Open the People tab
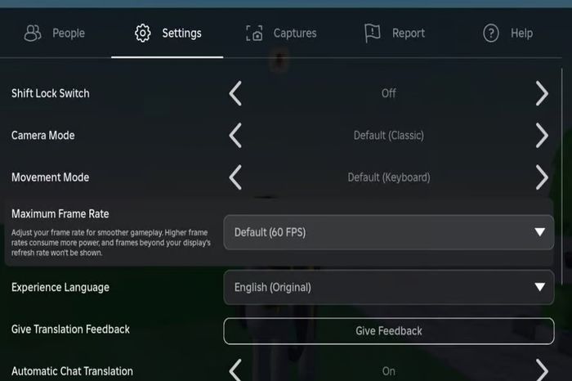Viewport: 572px width, 381px height. (55, 34)
